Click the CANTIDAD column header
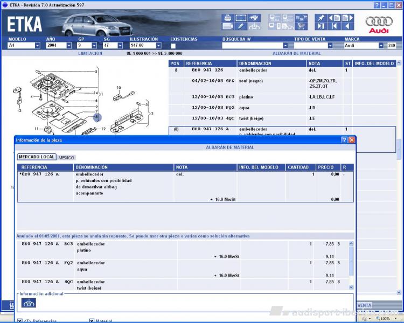The height and width of the screenshot is (323, 404). point(301,167)
